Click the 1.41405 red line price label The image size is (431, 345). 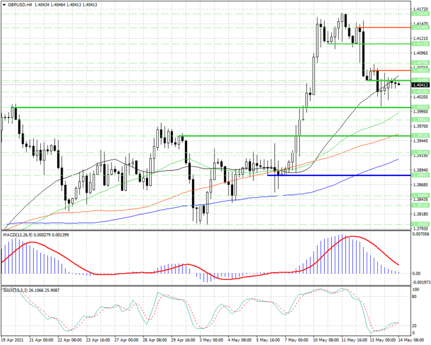point(420,28)
